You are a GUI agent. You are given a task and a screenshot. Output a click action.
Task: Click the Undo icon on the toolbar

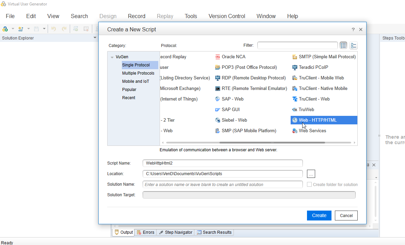click(x=53, y=29)
